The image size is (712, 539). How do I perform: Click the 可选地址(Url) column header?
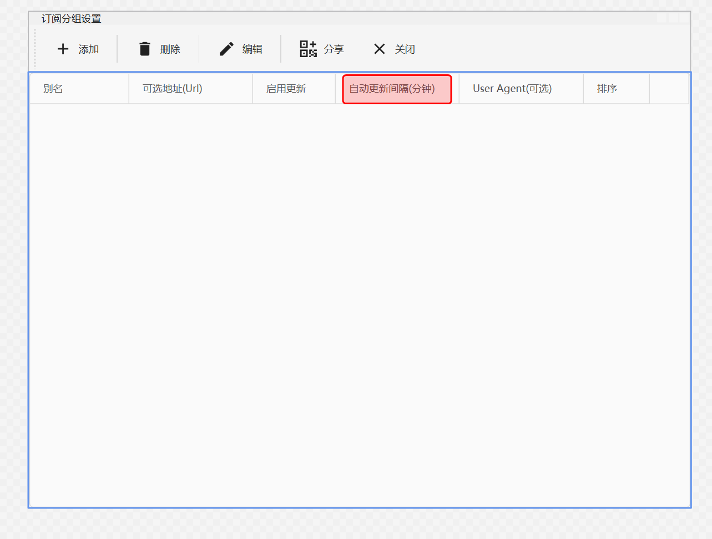[173, 89]
